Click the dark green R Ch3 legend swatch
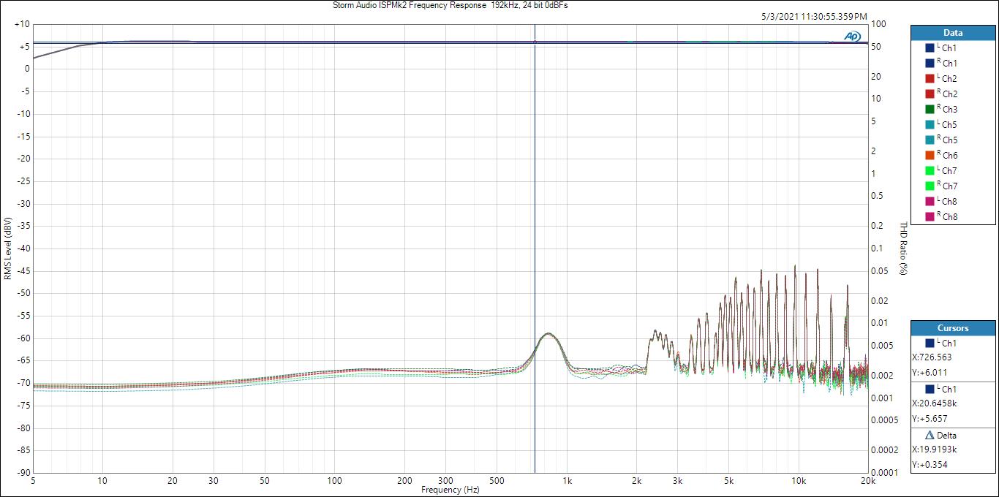999x497 pixels. point(930,109)
